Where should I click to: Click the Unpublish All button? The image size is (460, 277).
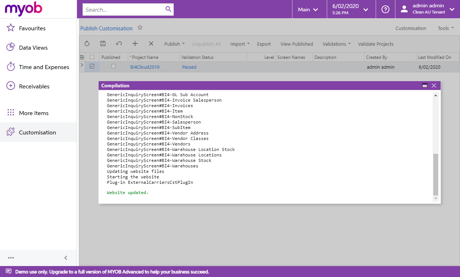tap(206, 44)
